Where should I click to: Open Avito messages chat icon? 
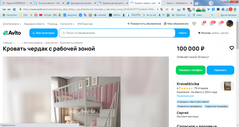pos(212,24)
